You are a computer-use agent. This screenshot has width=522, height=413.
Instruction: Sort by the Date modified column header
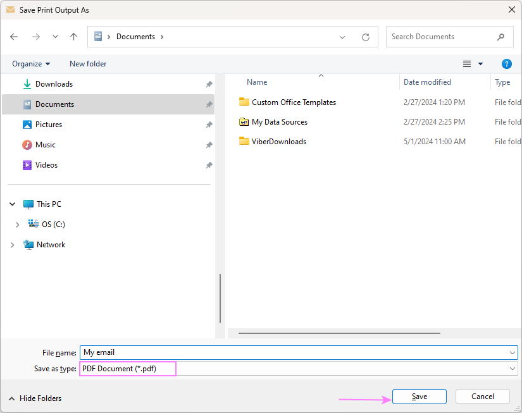tap(427, 82)
